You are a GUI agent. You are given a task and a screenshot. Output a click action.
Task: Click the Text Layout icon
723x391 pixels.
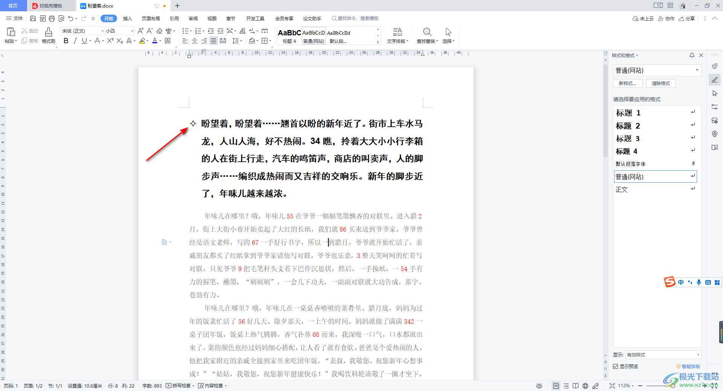[398, 32]
